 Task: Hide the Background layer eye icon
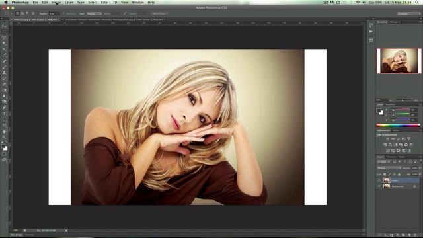click(x=379, y=186)
